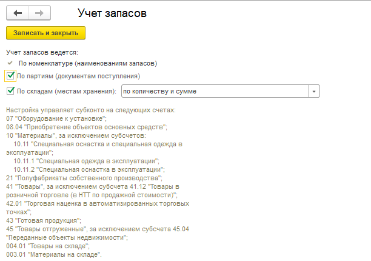Viewport: 371px width, 261px height.
Task: Click the 'Записать и закрыть' button
Action: (45, 33)
